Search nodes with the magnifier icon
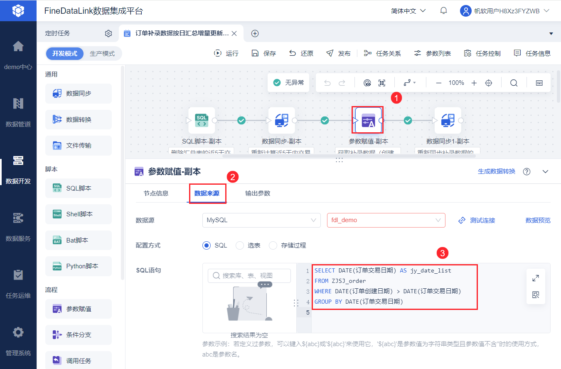Viewport: 561px width, 369px height. coord(514,83)
